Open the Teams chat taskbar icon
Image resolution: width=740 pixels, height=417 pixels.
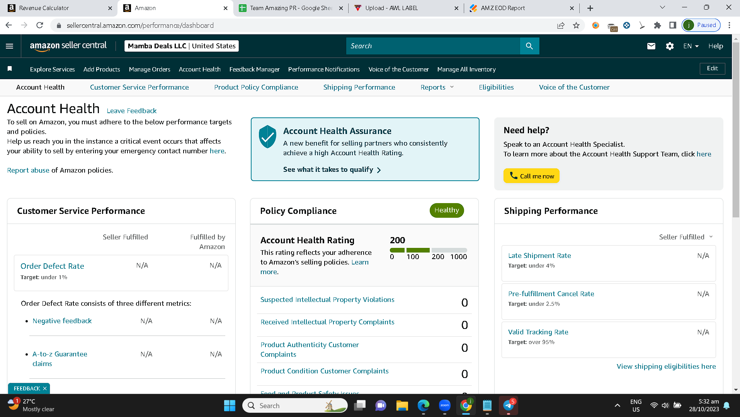(381, 405)
